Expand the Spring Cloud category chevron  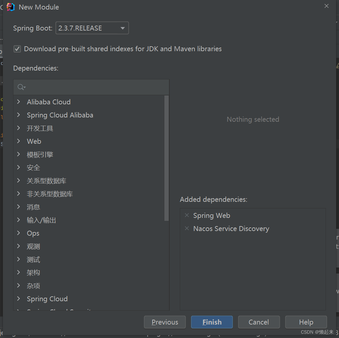19,299
